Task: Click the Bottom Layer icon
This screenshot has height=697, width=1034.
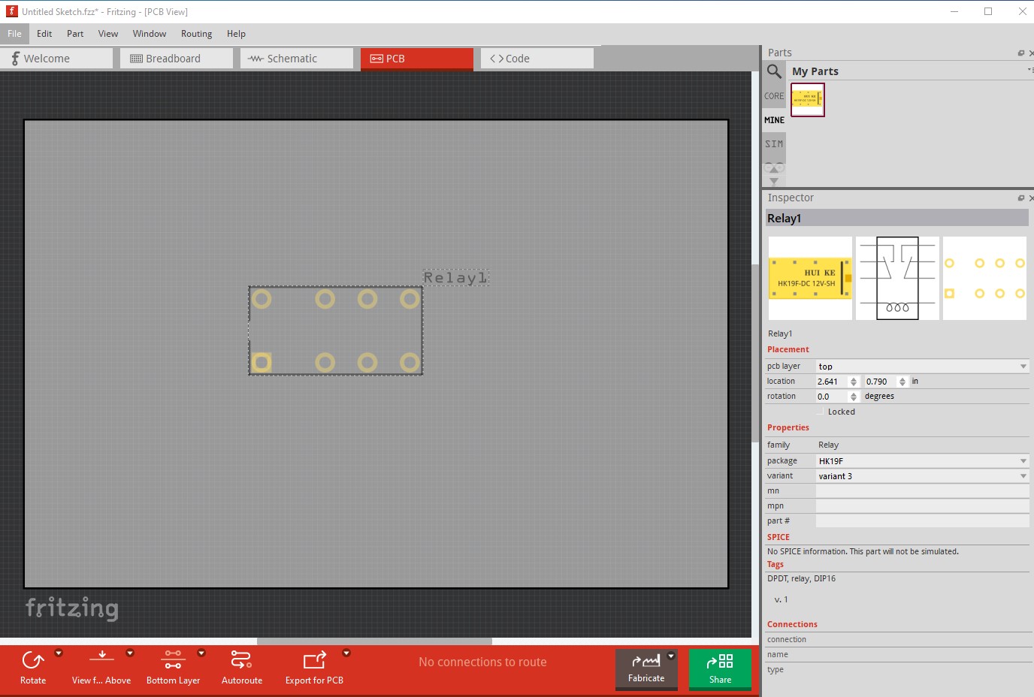Action: point(173,659)
